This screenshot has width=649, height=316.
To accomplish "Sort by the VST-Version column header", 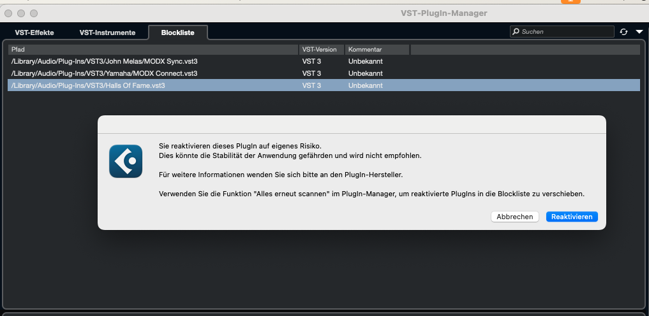I will [x=322, y=50].
